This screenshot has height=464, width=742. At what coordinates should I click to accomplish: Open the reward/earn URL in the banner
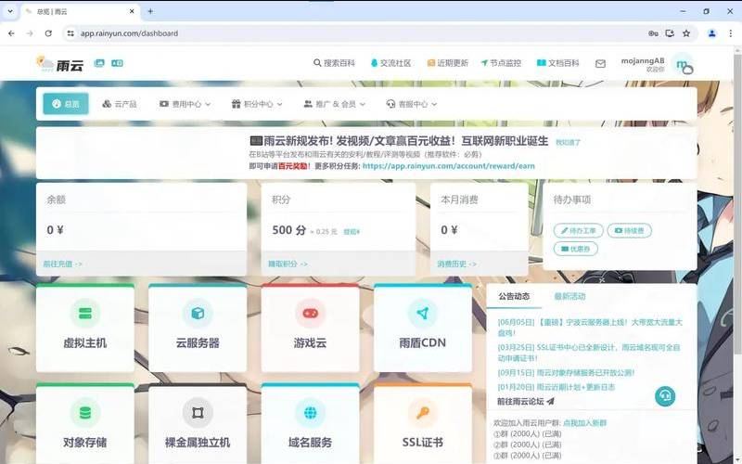tap(449, 166)
